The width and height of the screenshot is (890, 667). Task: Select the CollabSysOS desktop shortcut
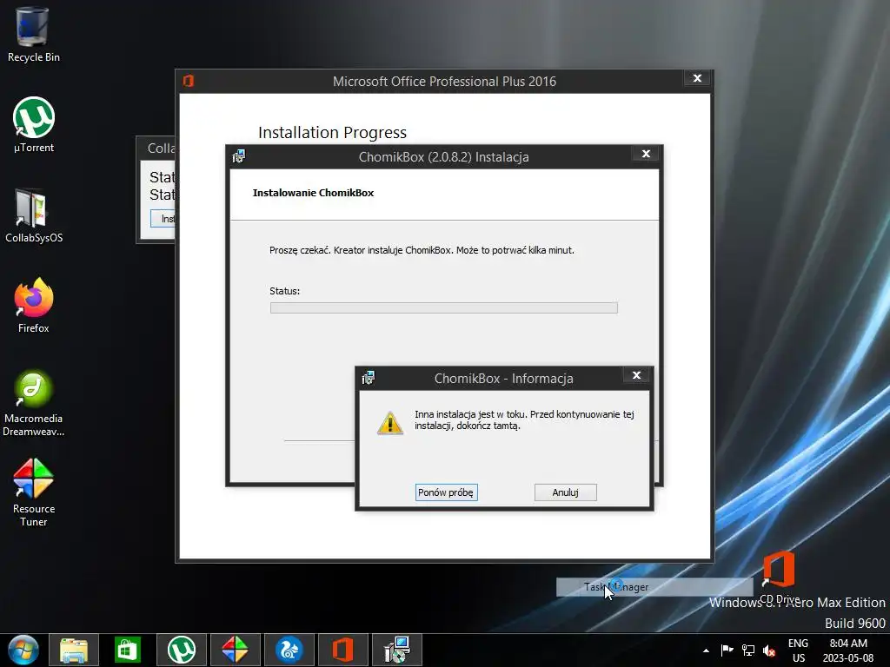(34, 215)
